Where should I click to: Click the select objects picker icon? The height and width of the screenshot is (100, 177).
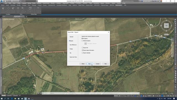coord(85,44)
